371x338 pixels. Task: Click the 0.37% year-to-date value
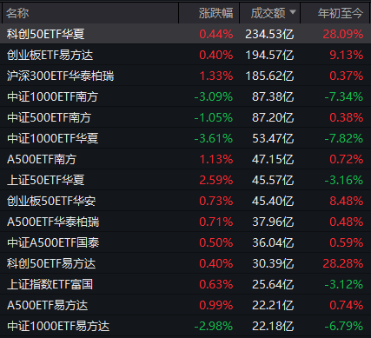click(347, 76)
